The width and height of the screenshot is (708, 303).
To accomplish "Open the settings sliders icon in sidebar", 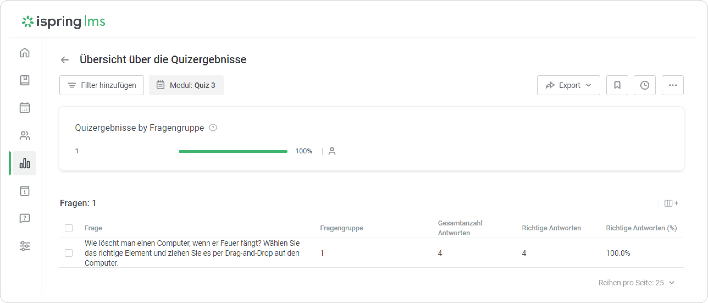I will coord(25,246).
